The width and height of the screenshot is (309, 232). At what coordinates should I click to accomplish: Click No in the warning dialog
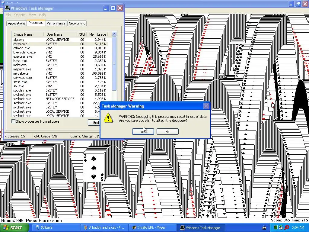(167, 132)
